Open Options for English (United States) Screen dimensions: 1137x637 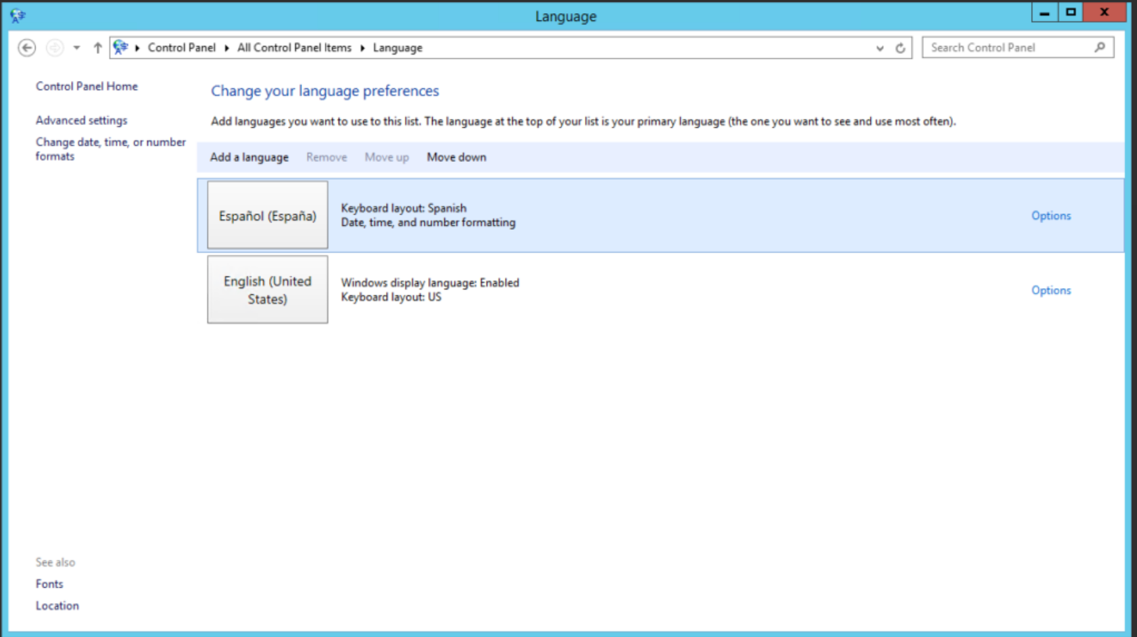pos(1050,290)
